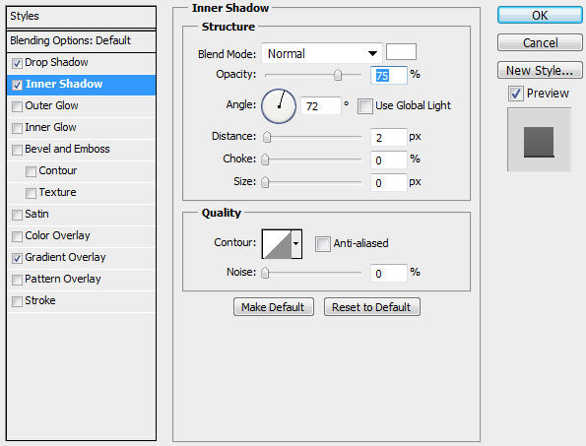This screenshot has width=586, height=446.
Task: Open the Inner Glow settings
Action: point(50,127)
